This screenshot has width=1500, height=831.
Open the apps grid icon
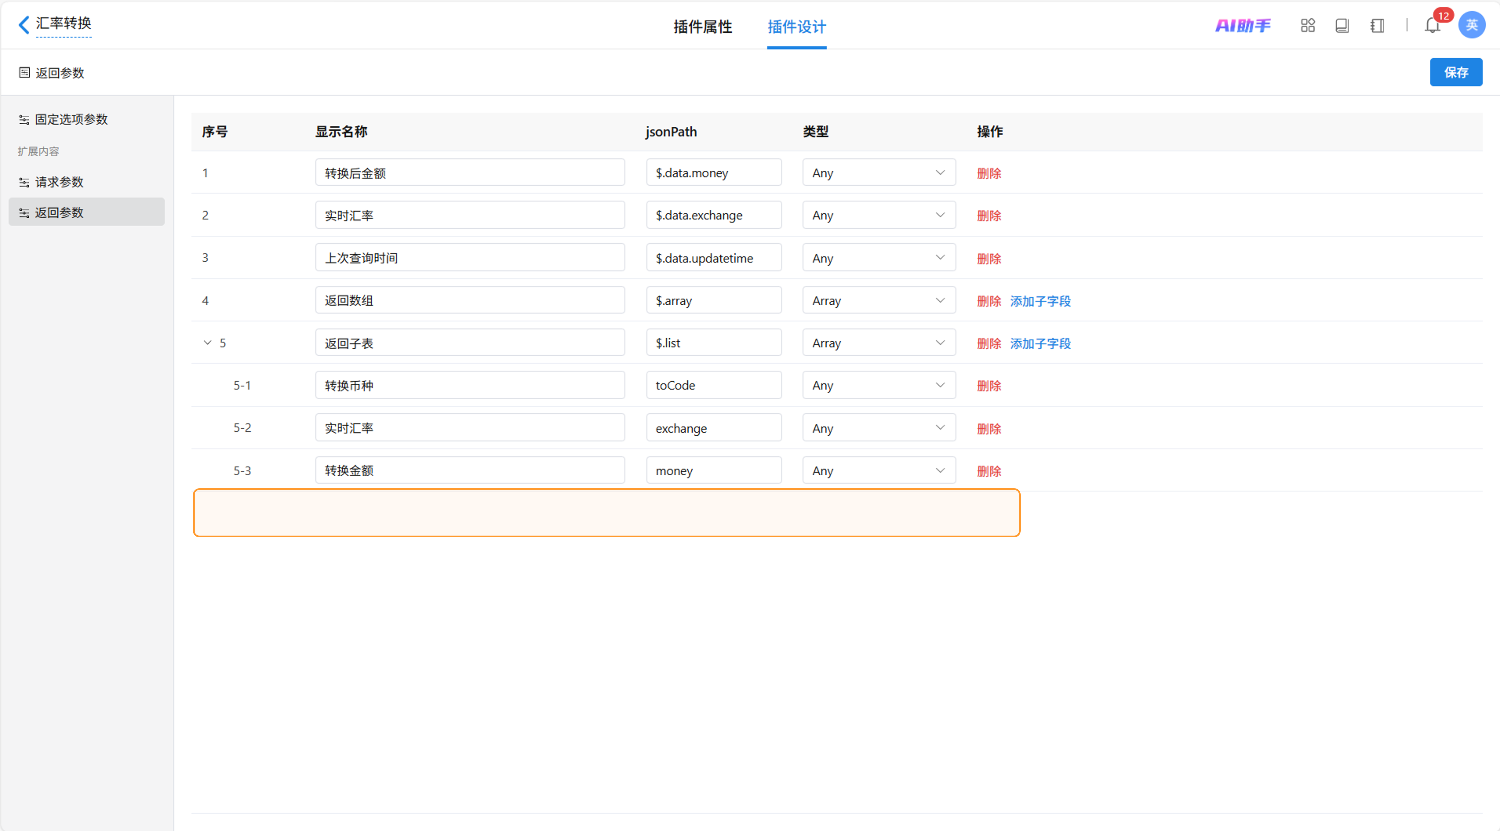click(x=1307, y=26)
